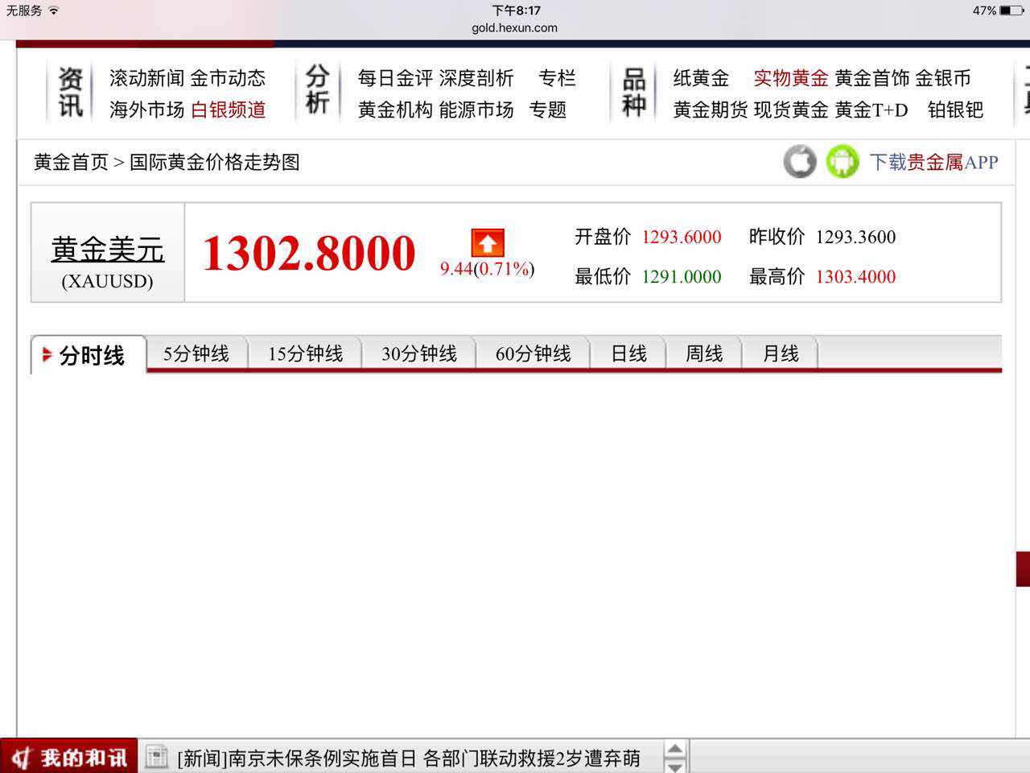Open 深度剖析 analysis link
1030x773 pixels.
tap(476, 78)
